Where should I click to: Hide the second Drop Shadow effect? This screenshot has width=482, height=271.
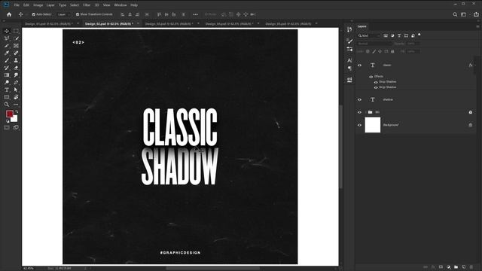(x=376, y=87)
